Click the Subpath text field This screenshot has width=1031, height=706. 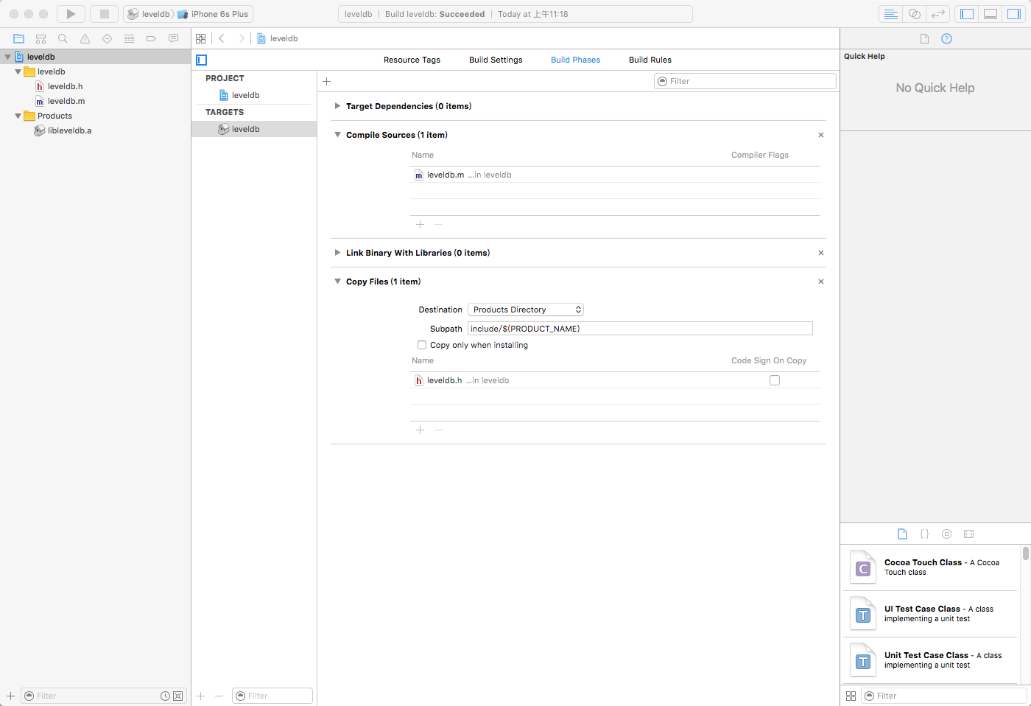pyautogui.click(x=640, y=329)
